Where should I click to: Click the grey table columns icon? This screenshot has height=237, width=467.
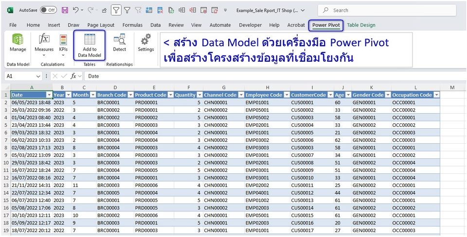pyautogui.click(x=181, y=10)
